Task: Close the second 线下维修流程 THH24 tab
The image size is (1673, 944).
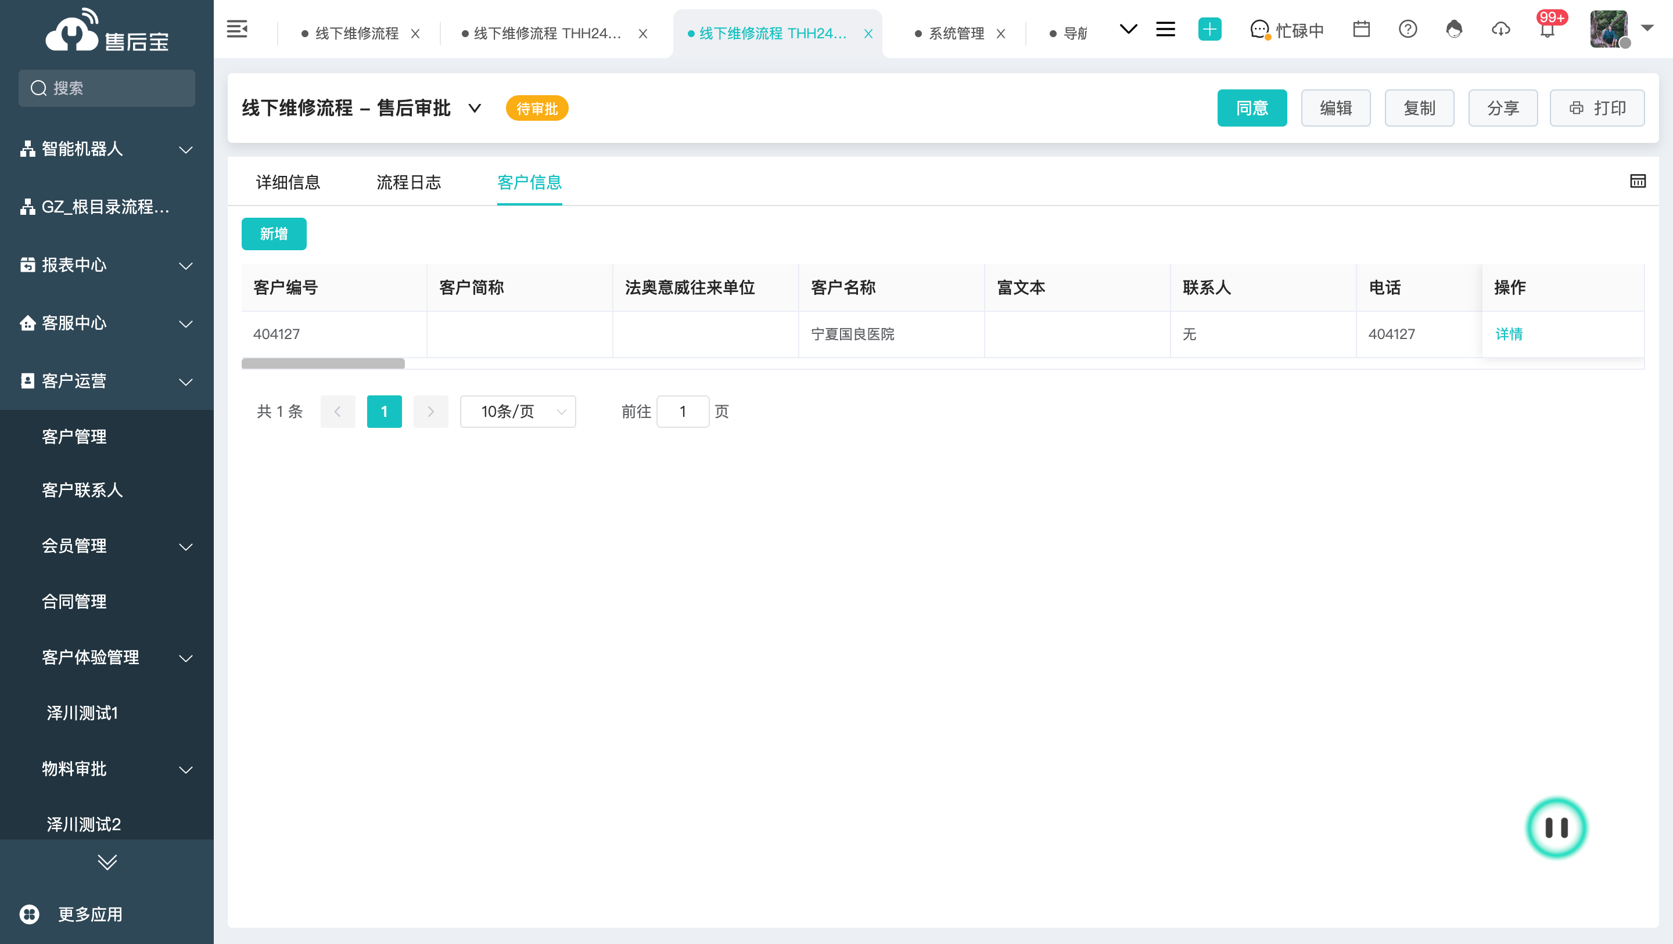Action: [643, 34]
